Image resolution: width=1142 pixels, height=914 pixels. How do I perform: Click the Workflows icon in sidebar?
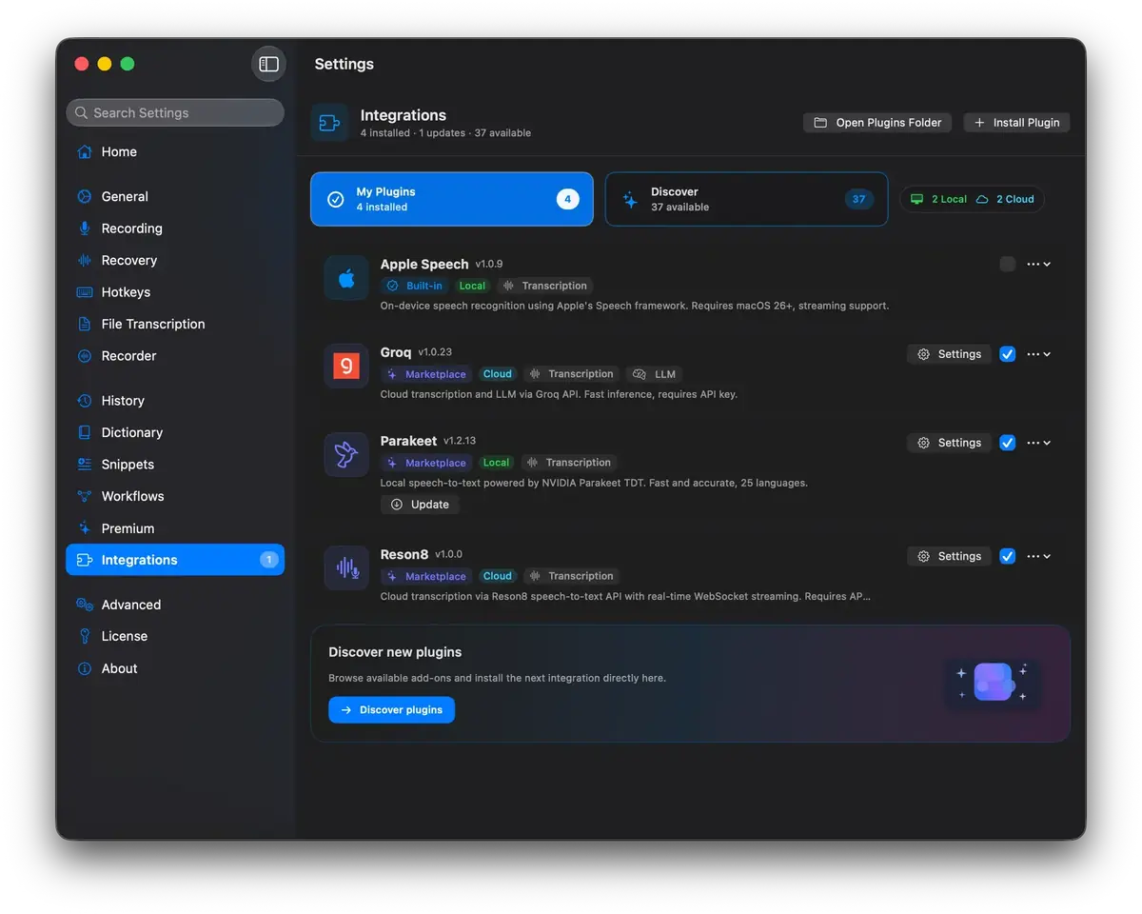point(85,496)
